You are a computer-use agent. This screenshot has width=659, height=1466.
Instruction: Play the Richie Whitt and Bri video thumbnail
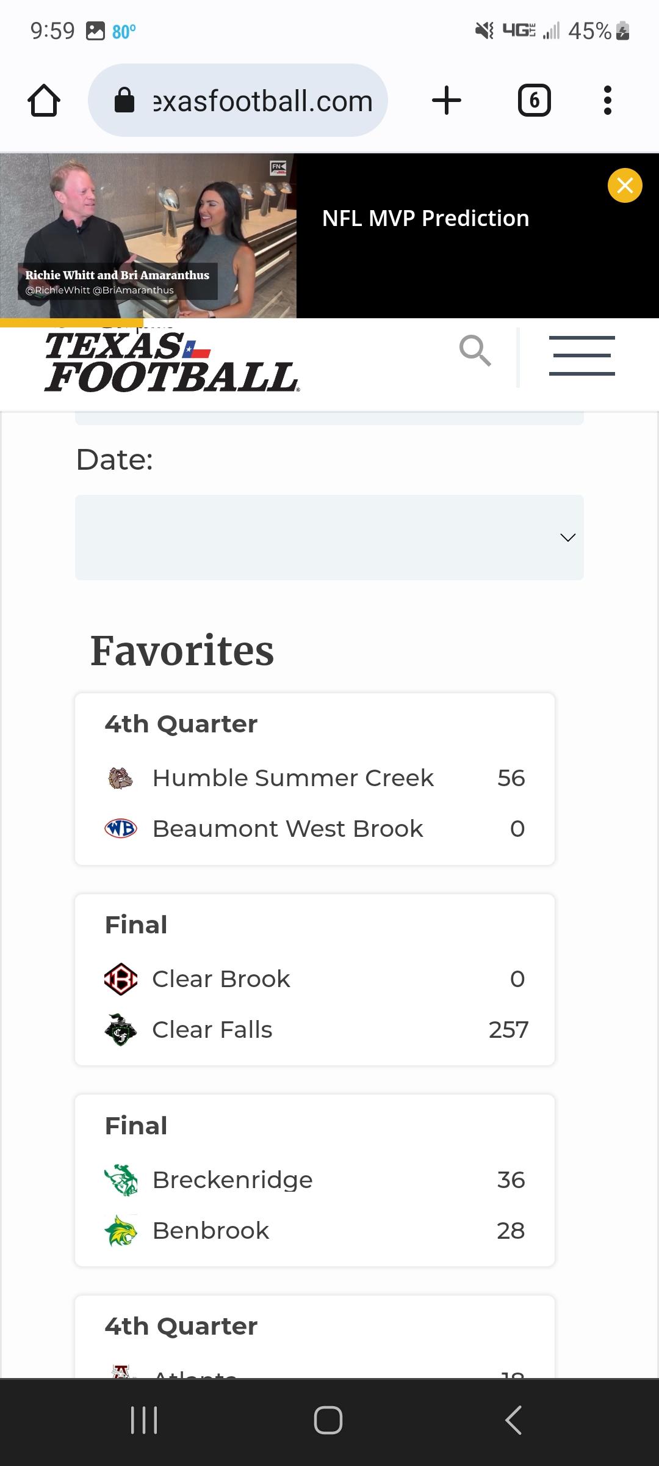point(148,236)
